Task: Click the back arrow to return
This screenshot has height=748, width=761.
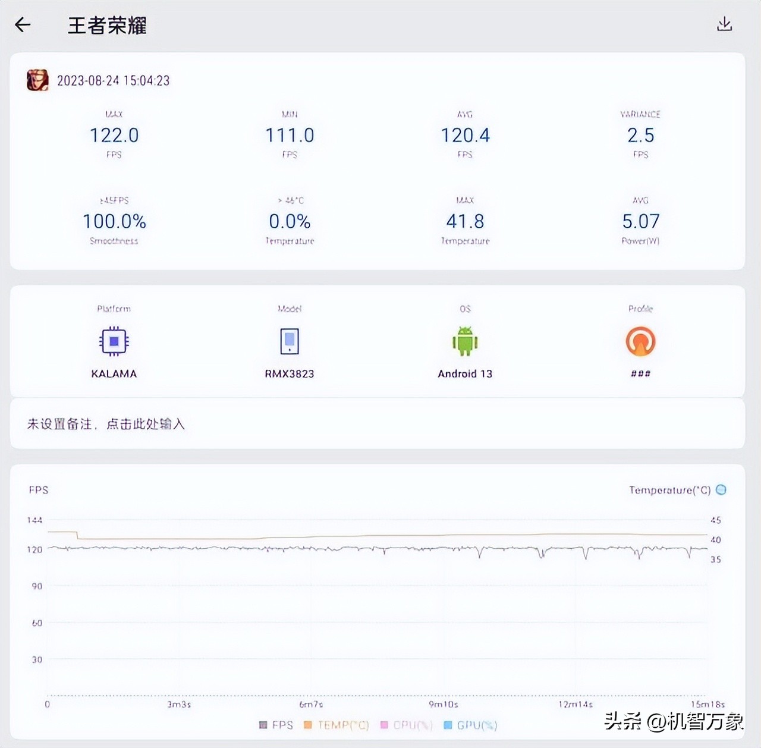Action: 23,24
